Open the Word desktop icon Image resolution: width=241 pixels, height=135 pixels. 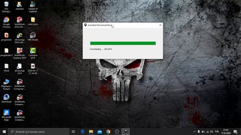click(x=6, y=67)
